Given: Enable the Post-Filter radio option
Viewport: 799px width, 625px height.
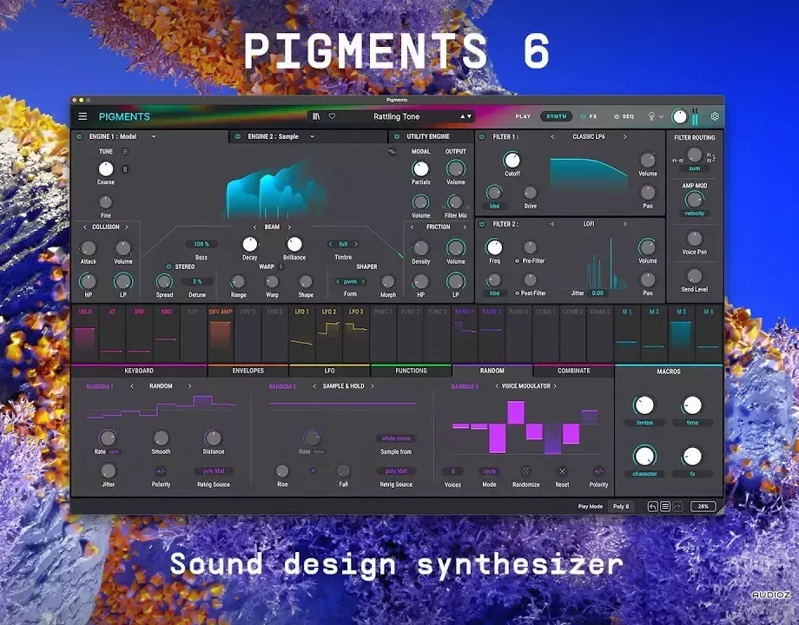Looking at the screenshot, I should tap(517, 293).
